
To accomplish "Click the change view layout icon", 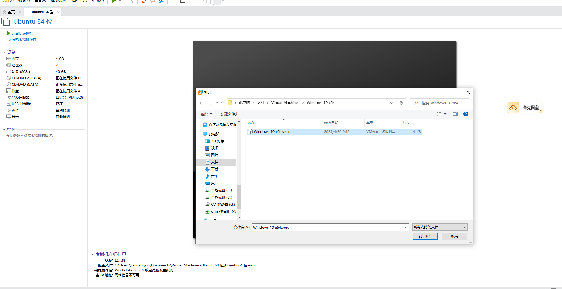I will pos(439,114).
